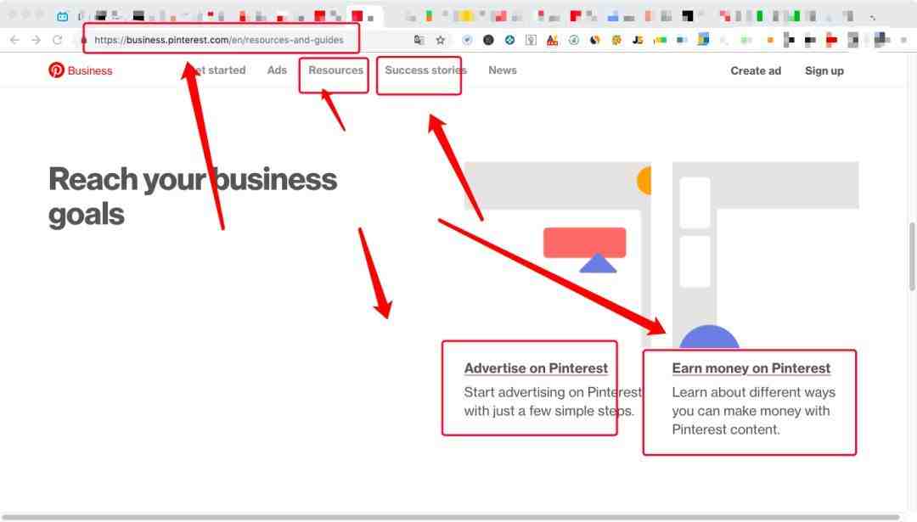Click 'Start advertising on Pinterest' description text

[553, 401]
